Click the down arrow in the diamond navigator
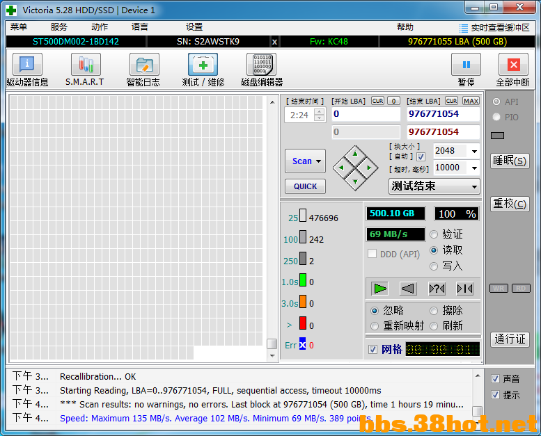 (x=355, y=181)
